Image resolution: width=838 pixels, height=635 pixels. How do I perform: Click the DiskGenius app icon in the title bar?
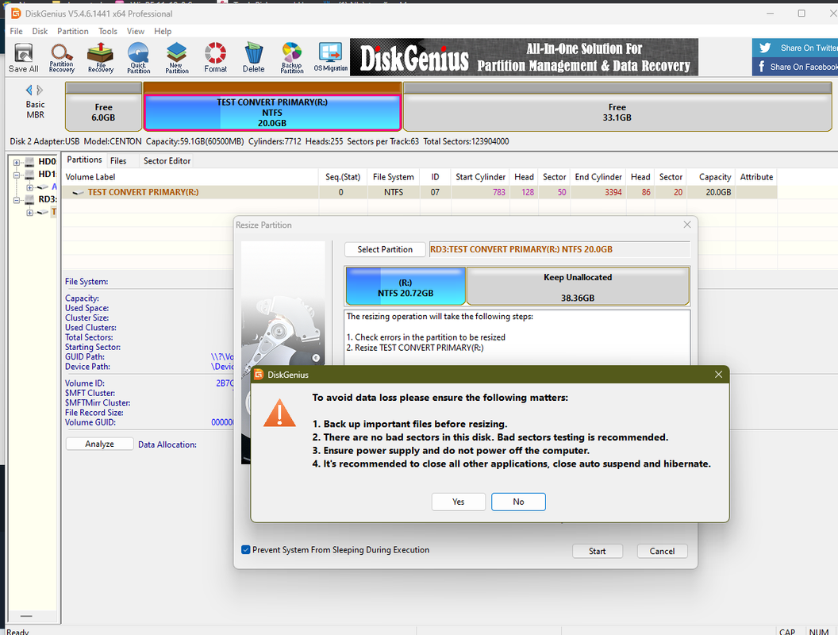[17, 13]
